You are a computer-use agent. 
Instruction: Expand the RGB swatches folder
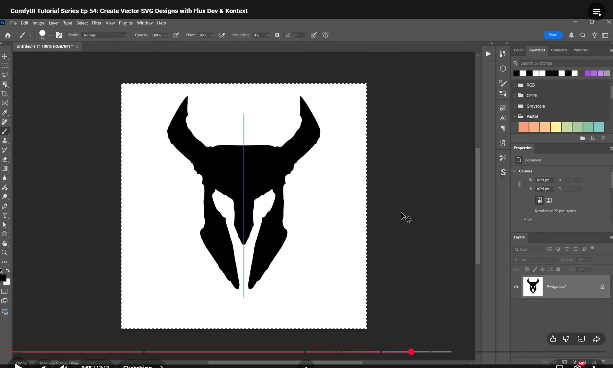(x=515, y=85)
